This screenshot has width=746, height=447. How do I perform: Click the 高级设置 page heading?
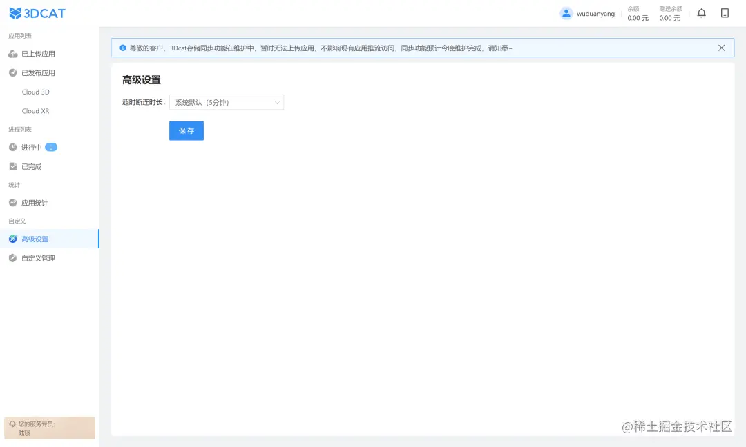coord(142,80)
